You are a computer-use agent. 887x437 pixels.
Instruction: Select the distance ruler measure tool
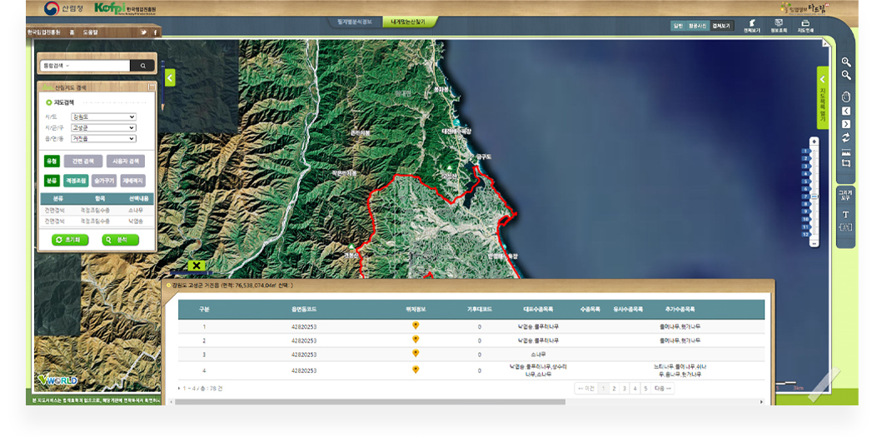[x=846, y=152]
